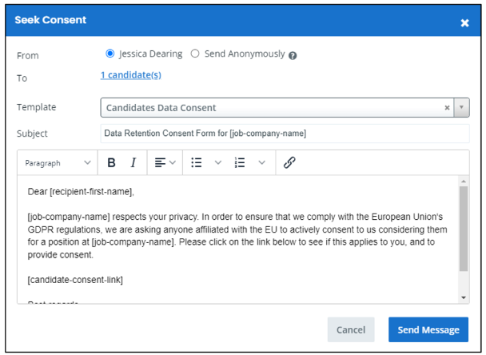486x355 pixels.
Task: Click the message body scrollbar thumb
Action: tap(464, 229)
